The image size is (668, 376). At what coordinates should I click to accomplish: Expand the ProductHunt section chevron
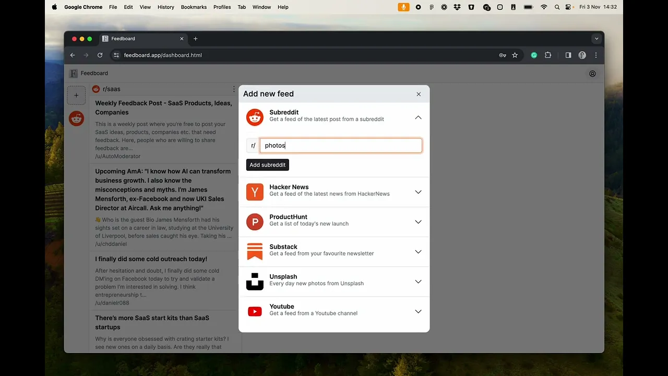click(x=418, y=222)
